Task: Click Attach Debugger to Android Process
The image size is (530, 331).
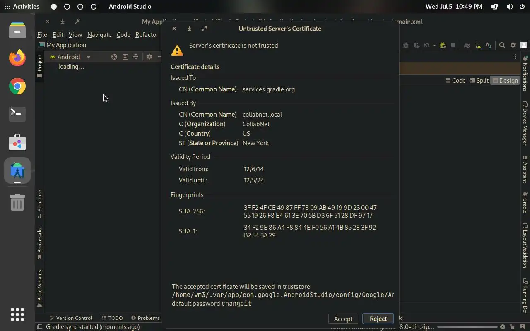Action: click(x=443, y=45)
